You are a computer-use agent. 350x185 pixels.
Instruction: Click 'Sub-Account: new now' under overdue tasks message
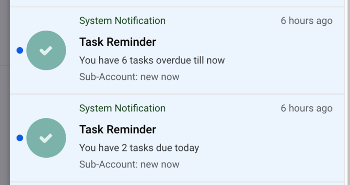(129, 77)
